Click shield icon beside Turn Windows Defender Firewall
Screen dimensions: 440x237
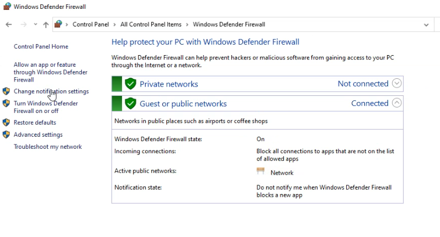[6, 103]
